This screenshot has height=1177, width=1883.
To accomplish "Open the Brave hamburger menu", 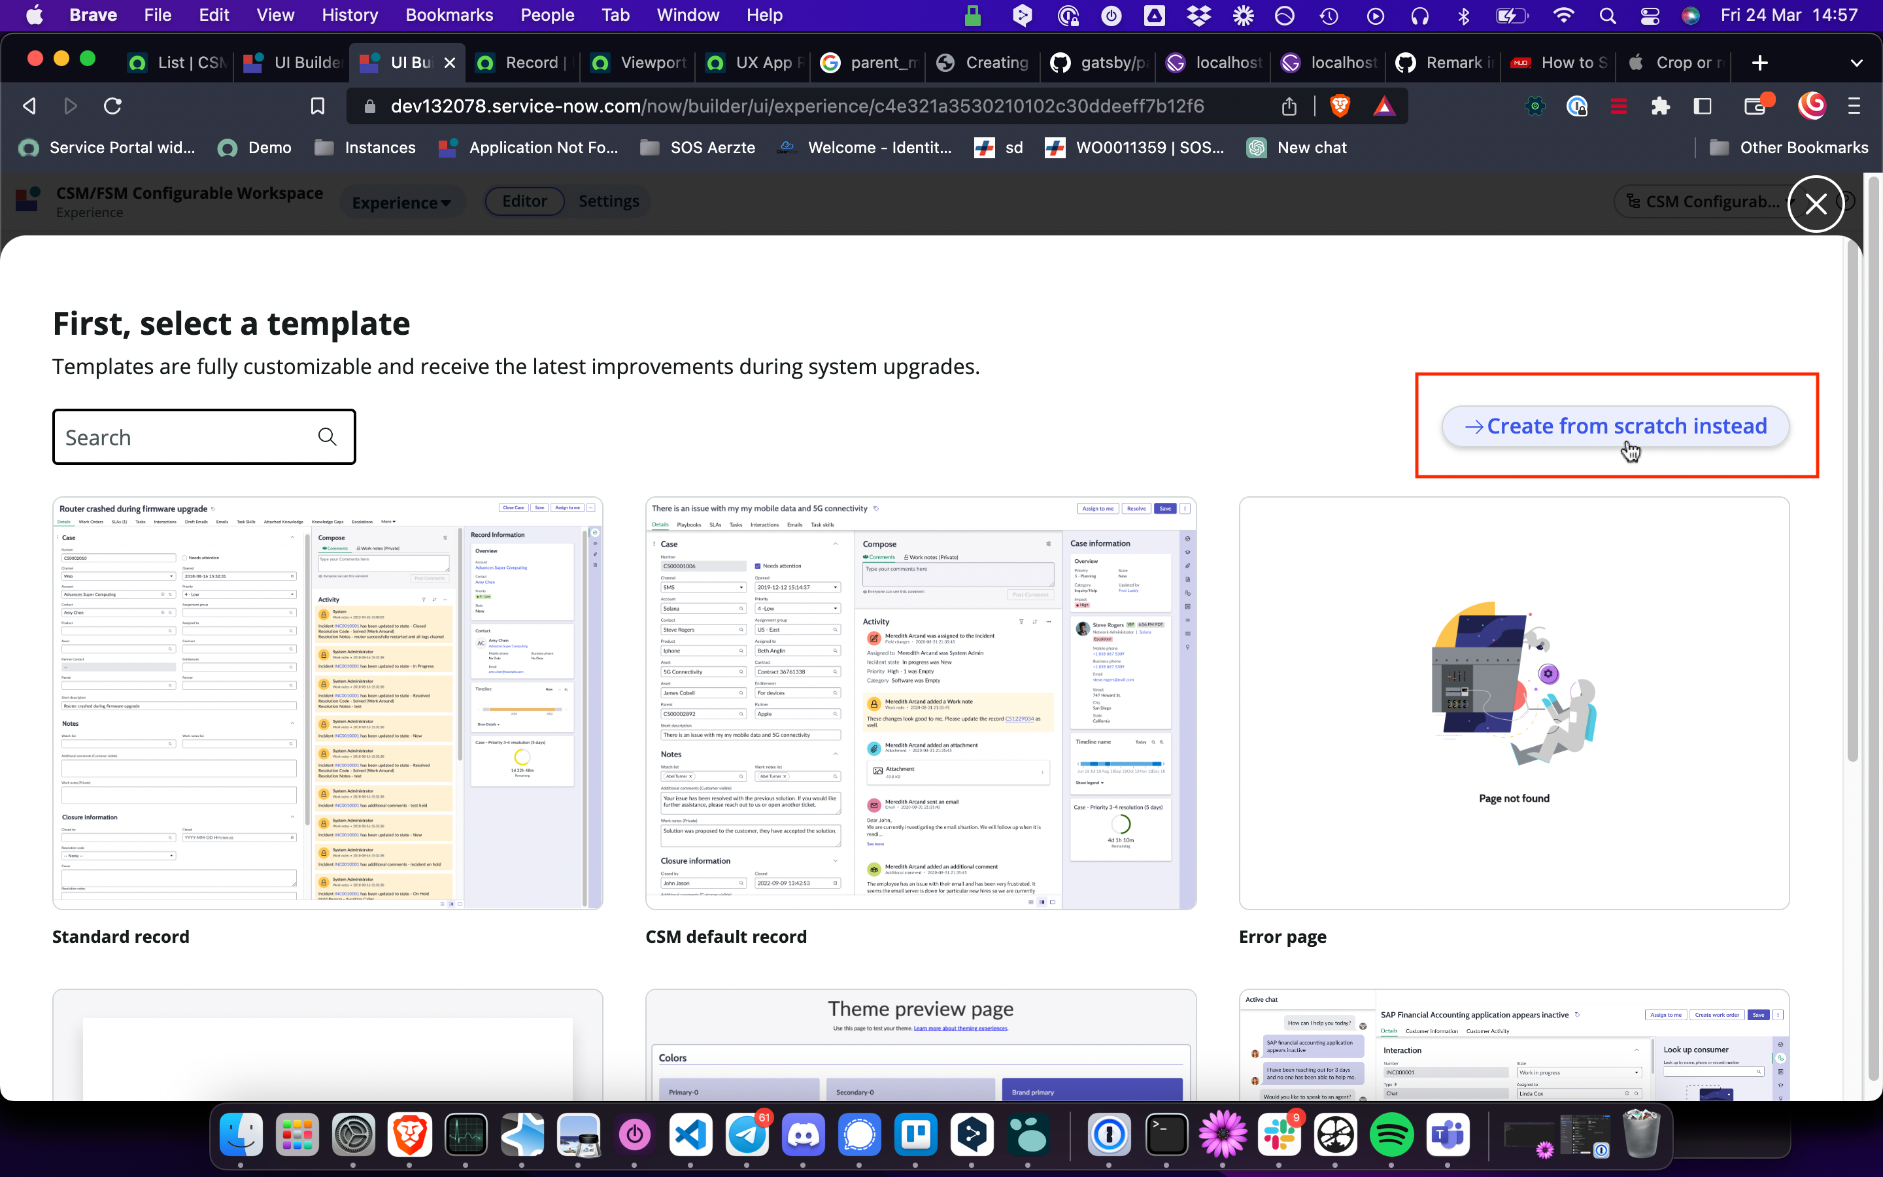I will coord(1854,106).
